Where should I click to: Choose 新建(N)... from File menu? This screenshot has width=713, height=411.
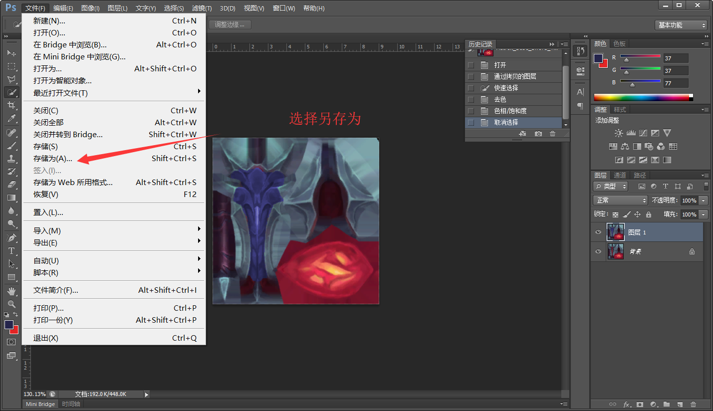[114, 21]
